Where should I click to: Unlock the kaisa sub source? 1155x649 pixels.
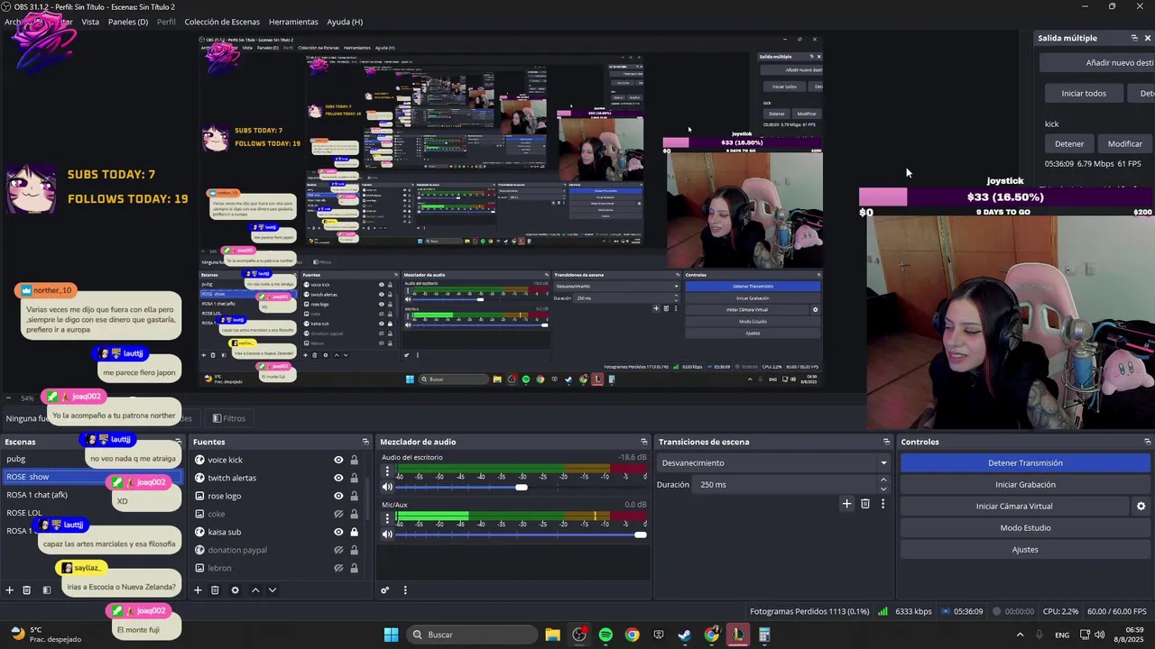(x=354, y=532)
